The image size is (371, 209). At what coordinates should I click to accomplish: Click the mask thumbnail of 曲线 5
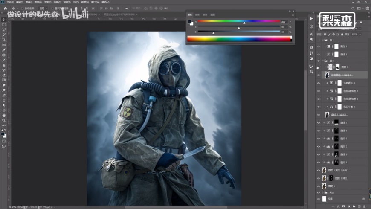[x=336, y=154]
